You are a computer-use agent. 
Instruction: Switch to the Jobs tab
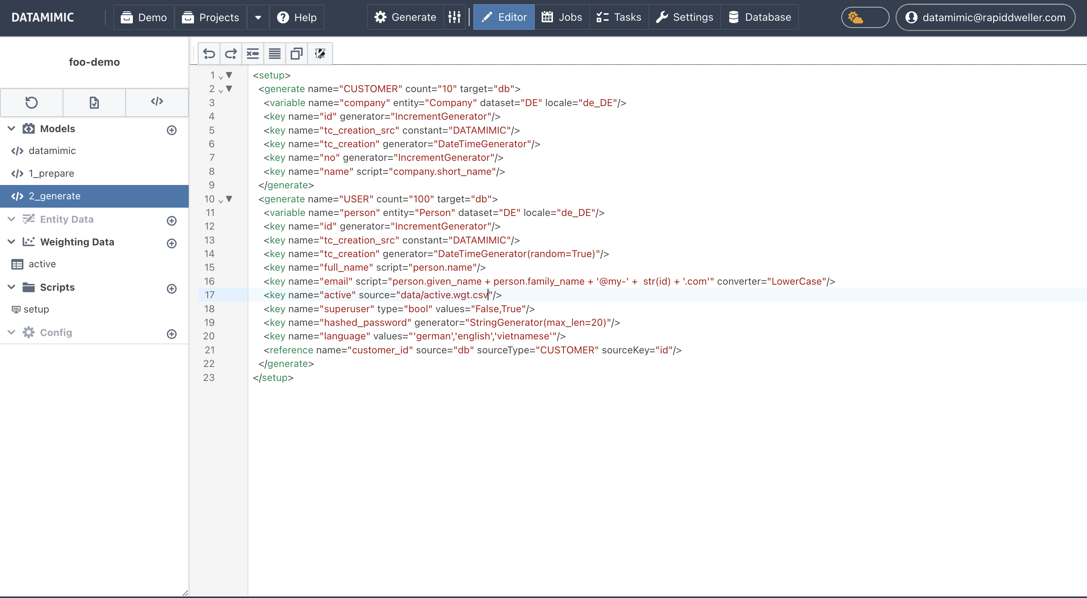click(x=562, y=17)
